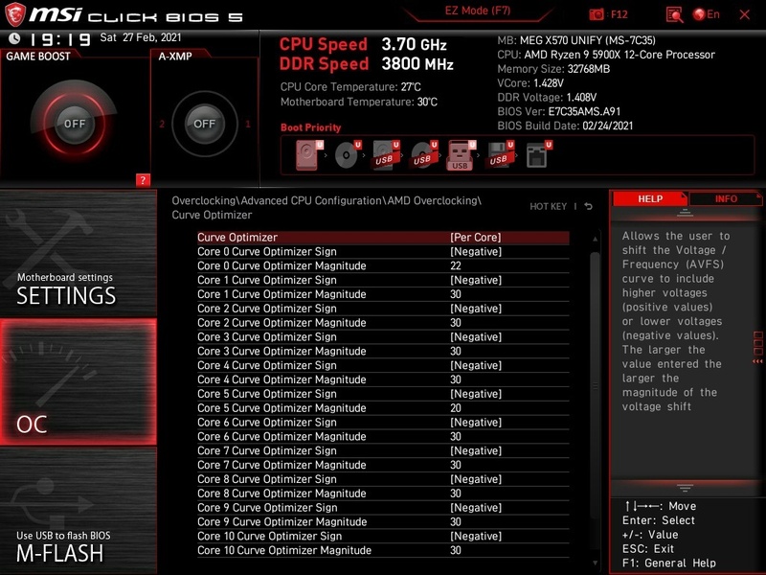This screenshot has width=766, height=575.
Task: Change Core 5 Curve Optimizer Sign value
Action: pos(476,394)
